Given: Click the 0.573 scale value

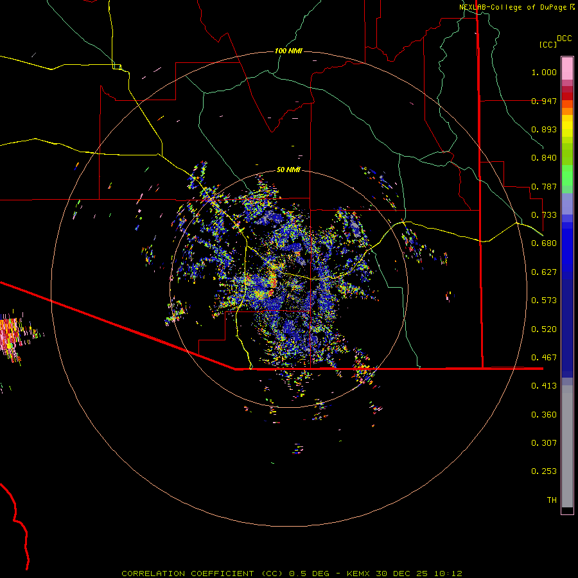Looking at the screenshot, I should [x=544, y=301].
